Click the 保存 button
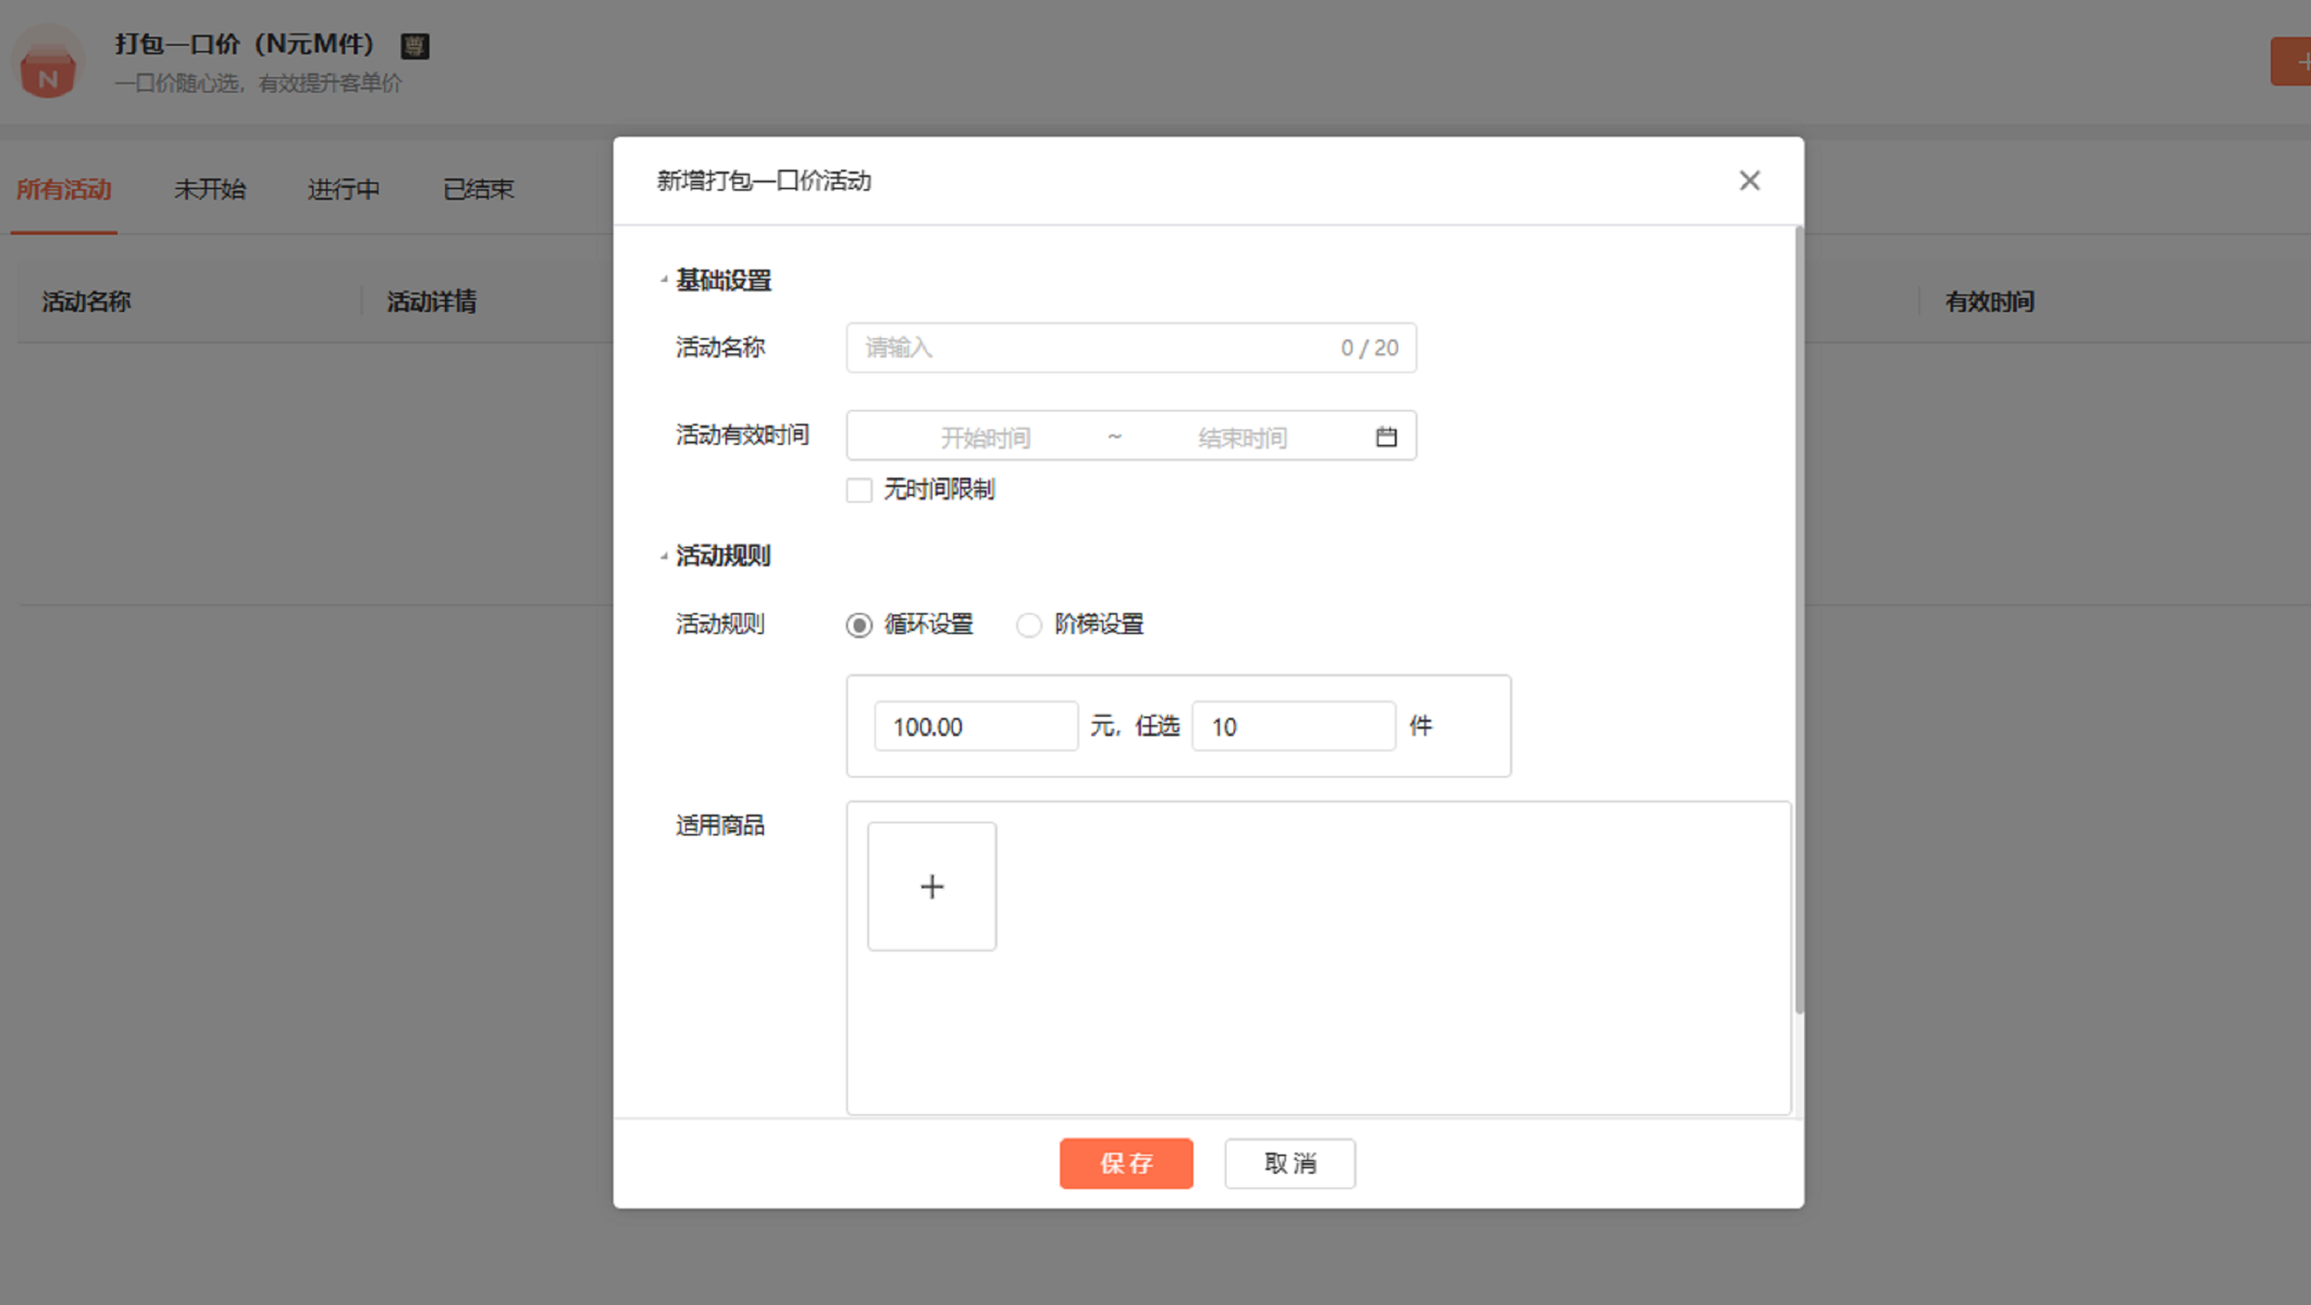This screenshot has width=2311, height=1305. [1125, 1162]
